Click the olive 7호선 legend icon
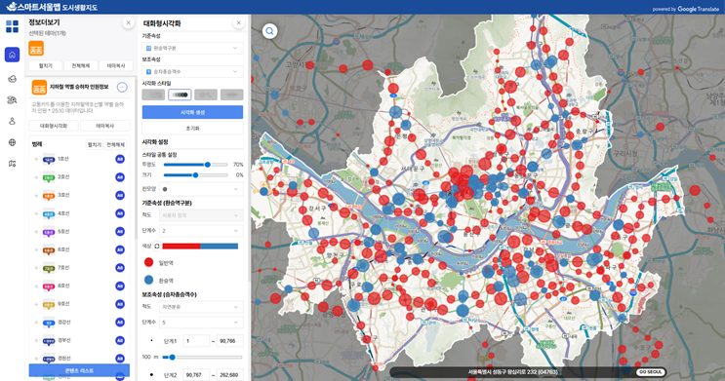This screenshot has height=381, width=725. coord(49,268)
